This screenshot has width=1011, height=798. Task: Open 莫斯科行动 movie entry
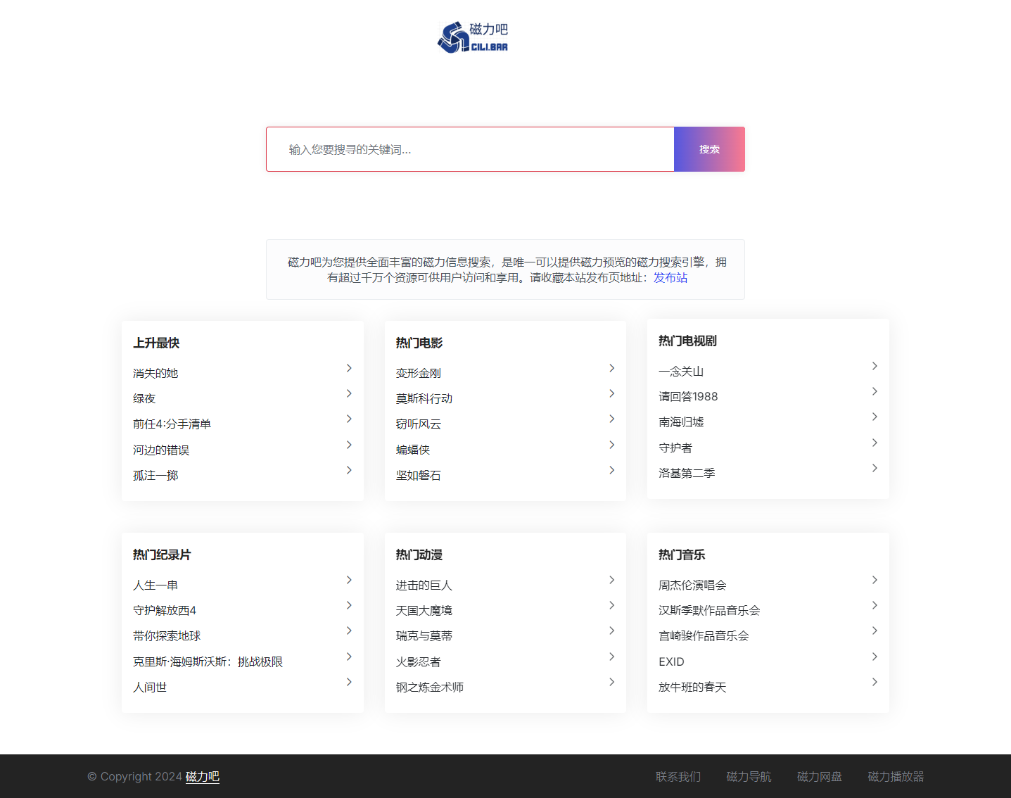coord(424,398)
